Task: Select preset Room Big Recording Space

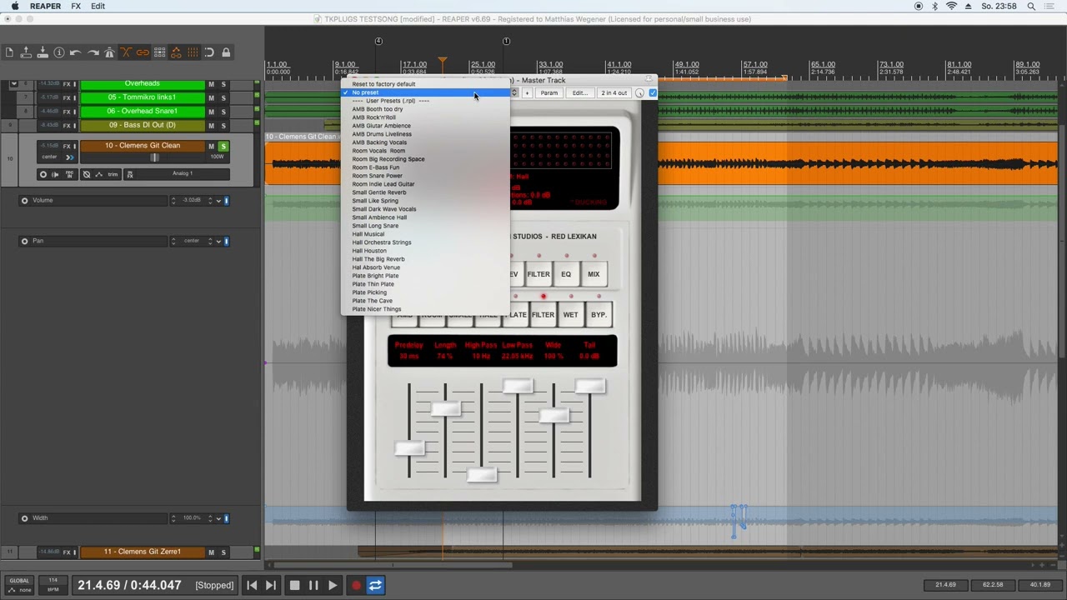Action: coord(388,159)
